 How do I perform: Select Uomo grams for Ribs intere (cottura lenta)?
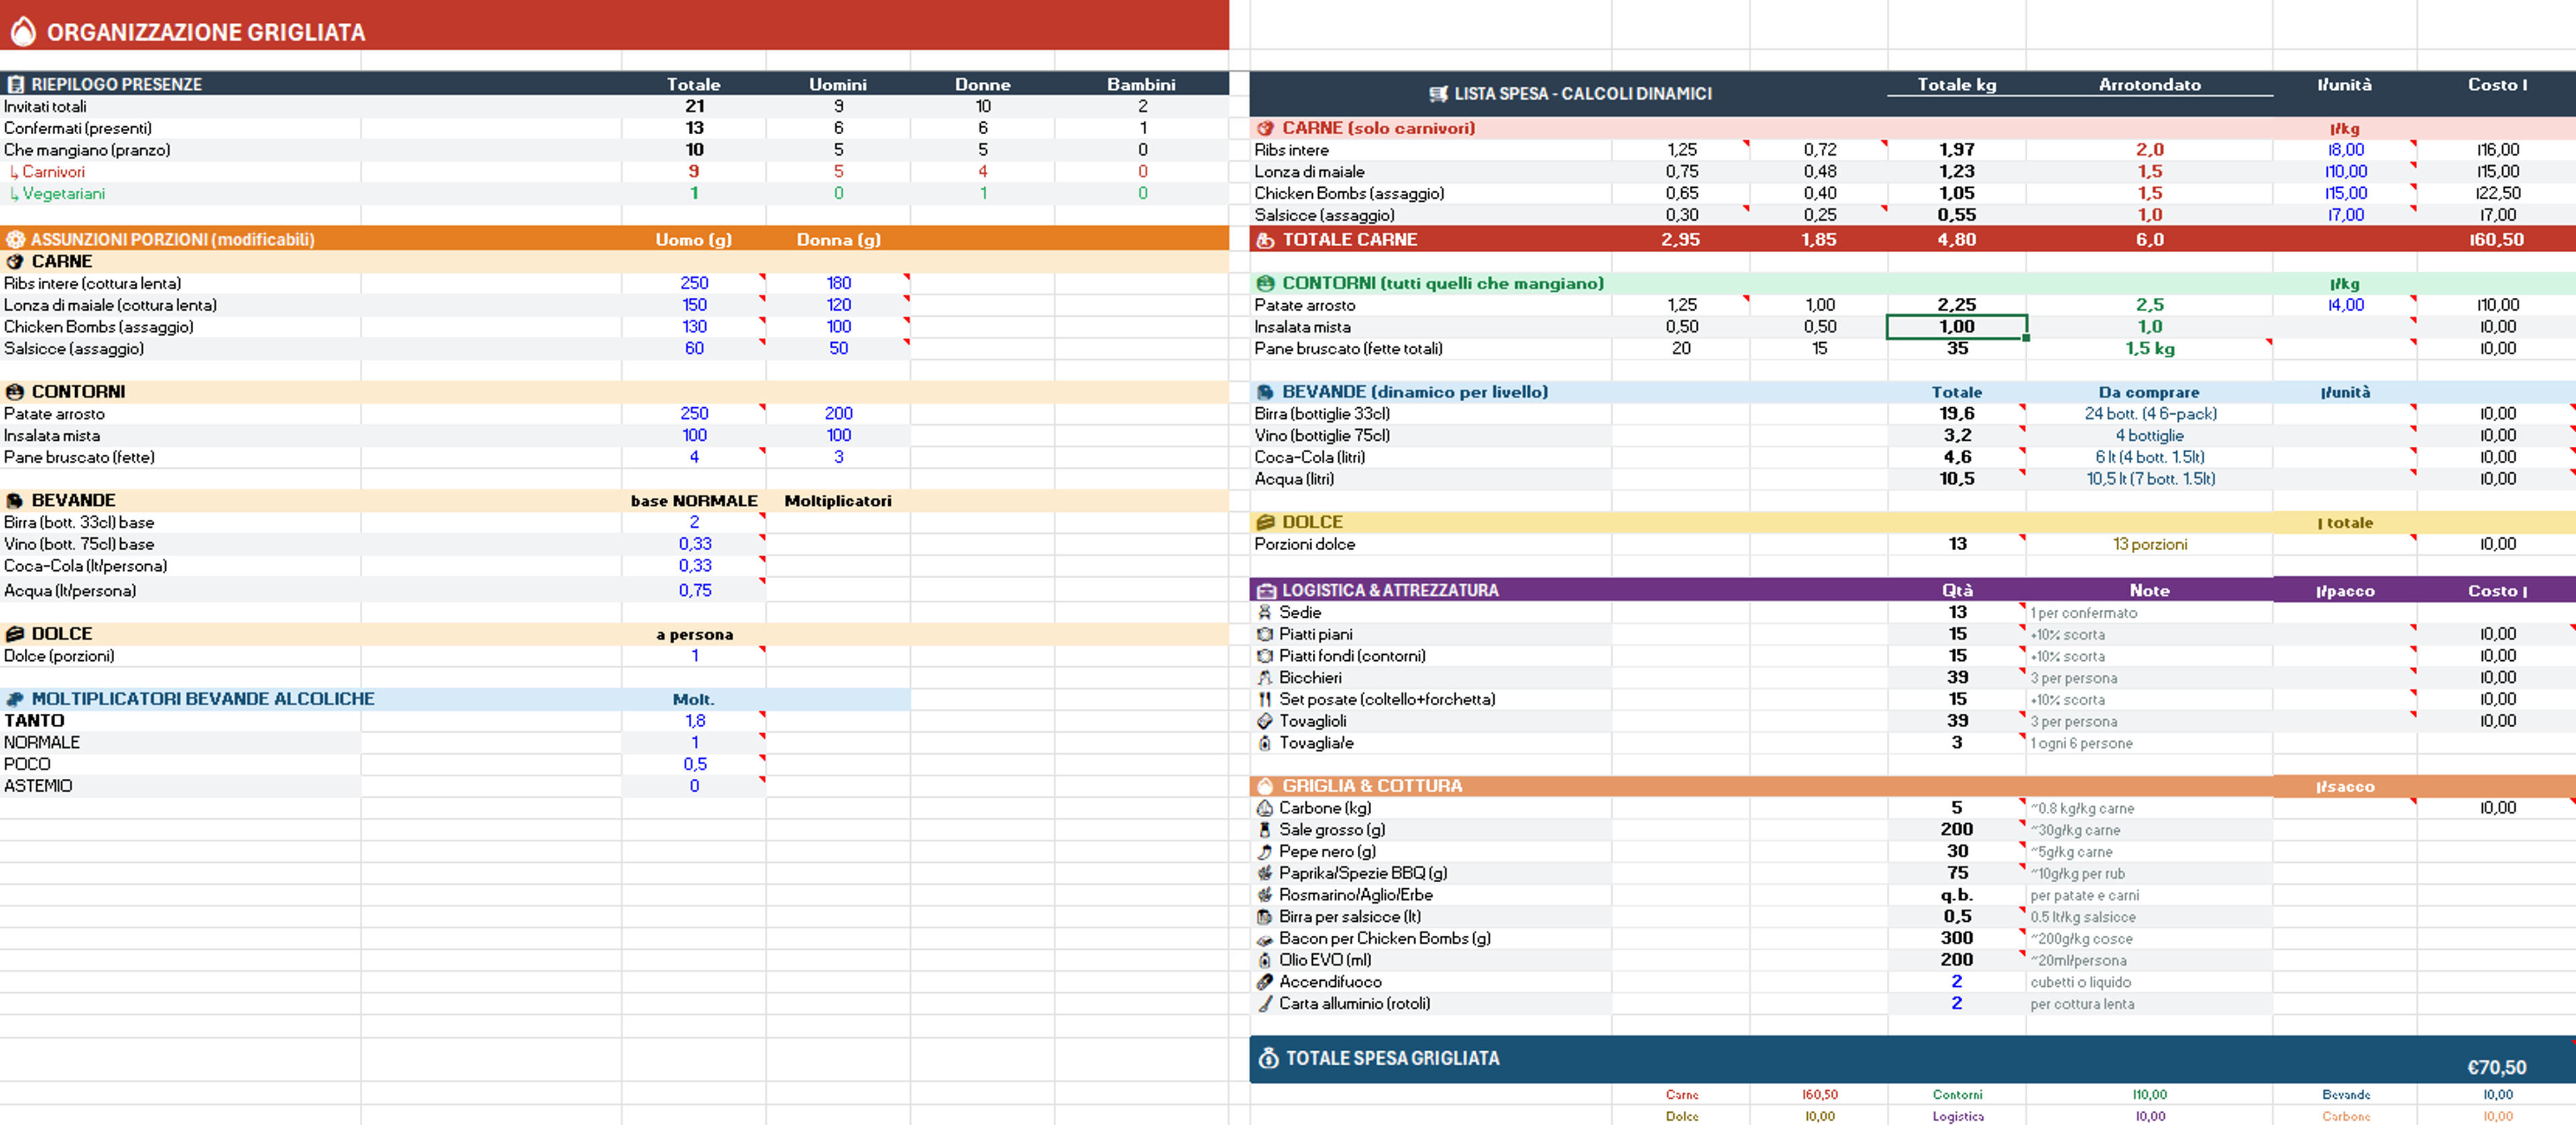pos(694,283)
